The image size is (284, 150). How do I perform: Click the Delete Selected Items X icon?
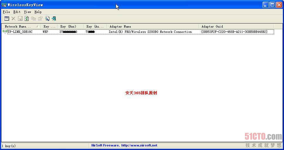[x=14, y=18]
